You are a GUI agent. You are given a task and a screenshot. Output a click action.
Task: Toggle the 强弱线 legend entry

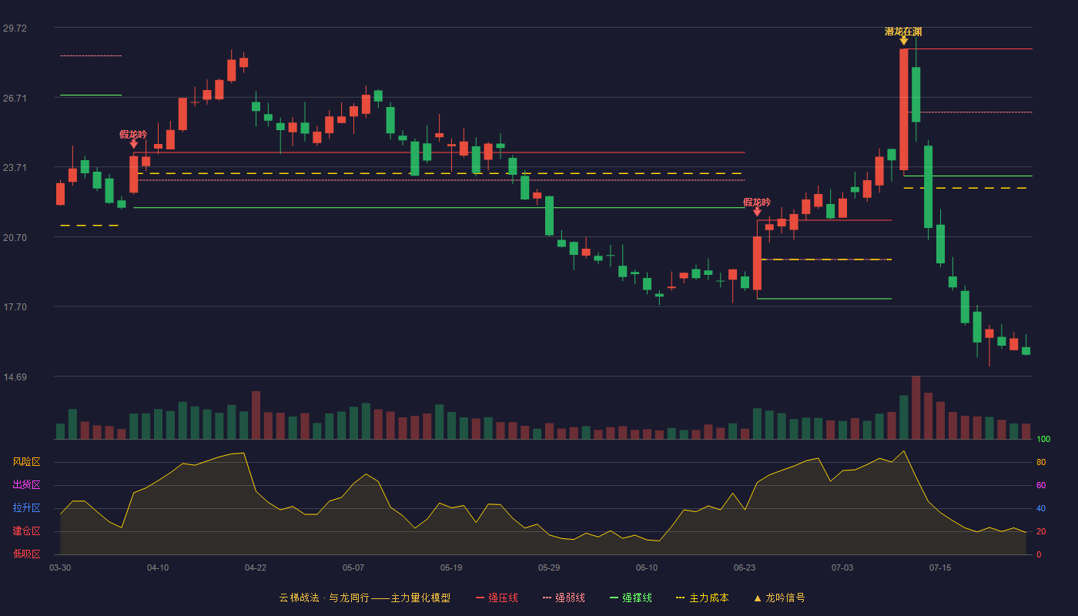(564, 598)
